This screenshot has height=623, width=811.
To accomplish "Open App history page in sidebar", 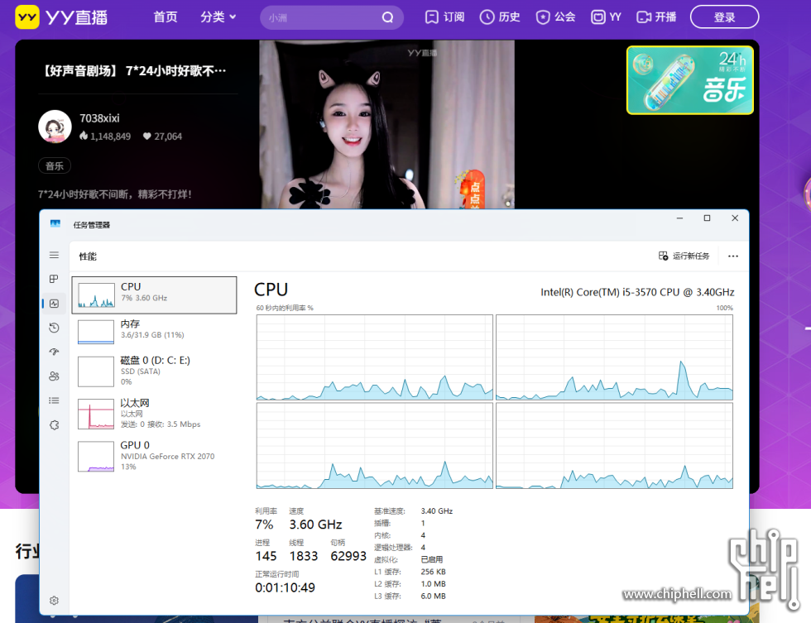I will coord(54,328).
